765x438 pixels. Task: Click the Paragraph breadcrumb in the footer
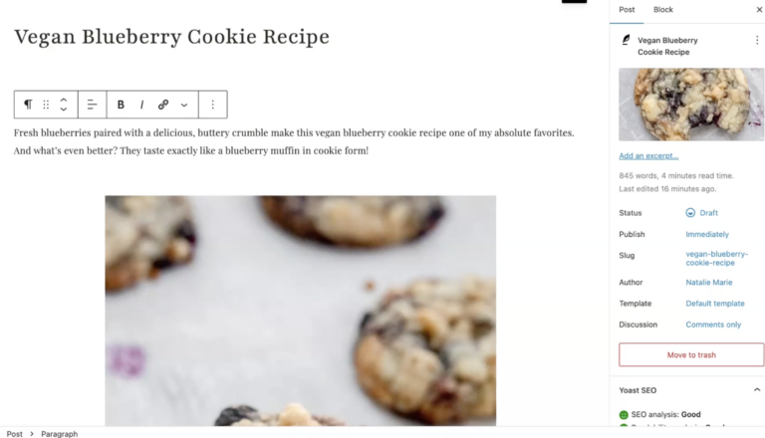59,434
